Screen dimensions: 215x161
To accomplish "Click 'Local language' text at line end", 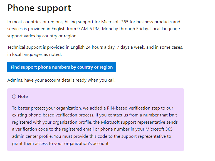I will (x=165, y=29).
